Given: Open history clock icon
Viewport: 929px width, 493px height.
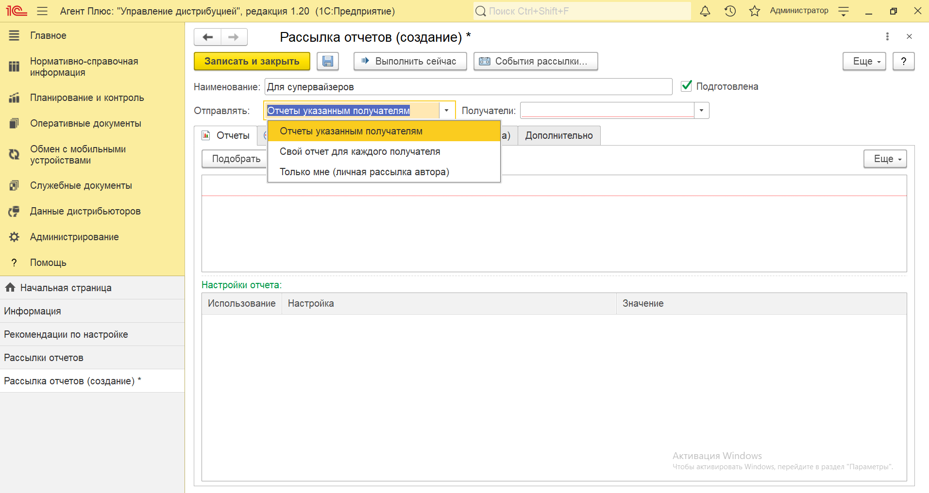Looking at the screenshot, I should 730,11.
